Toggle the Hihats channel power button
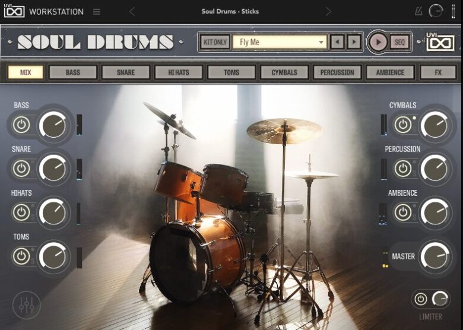Screen dimensions: 463x330 click(x=21, y=212)
